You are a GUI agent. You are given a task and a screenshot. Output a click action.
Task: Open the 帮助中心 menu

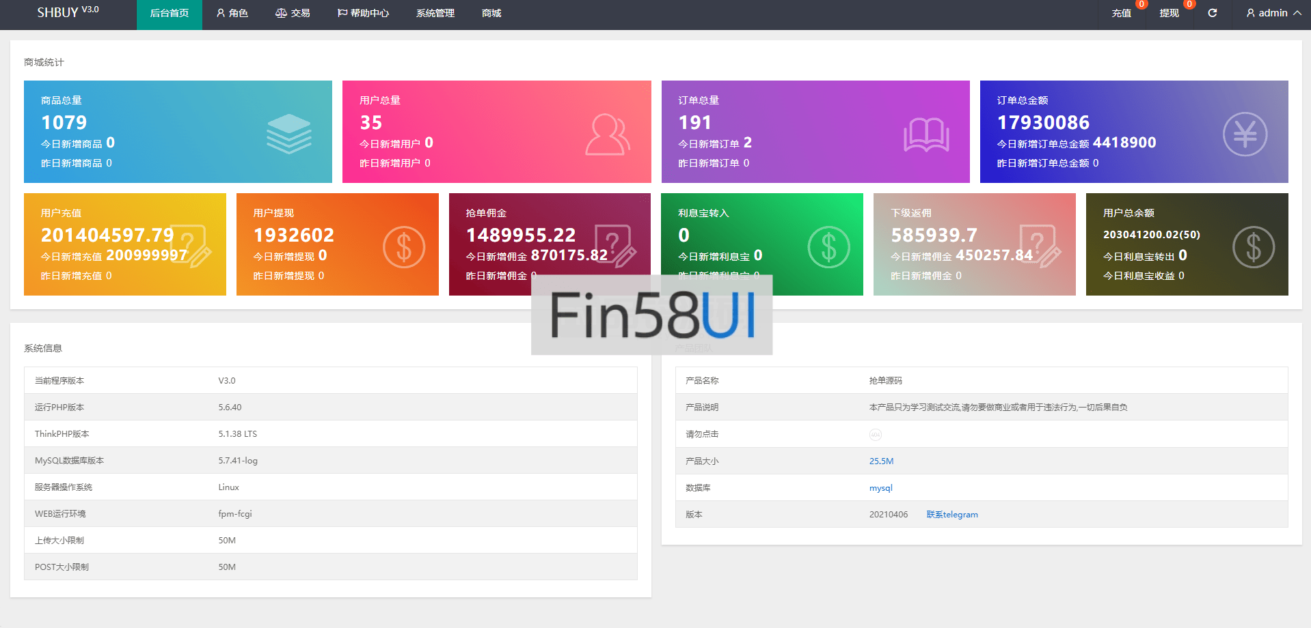[x=363, y=13]
